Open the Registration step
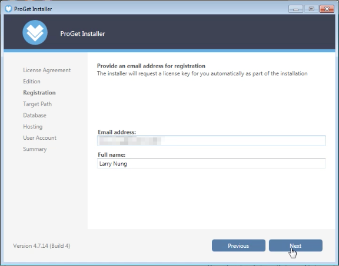Screen dimensions: 339x266 click(39, 93)
